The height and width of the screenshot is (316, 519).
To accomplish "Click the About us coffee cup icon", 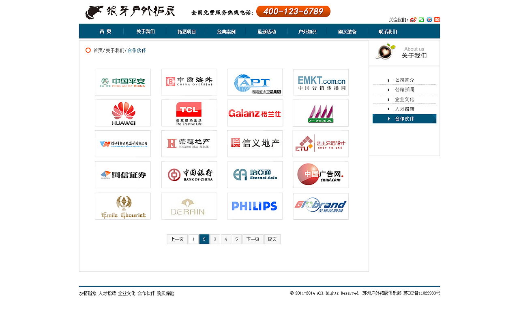I will pos(385,51).
